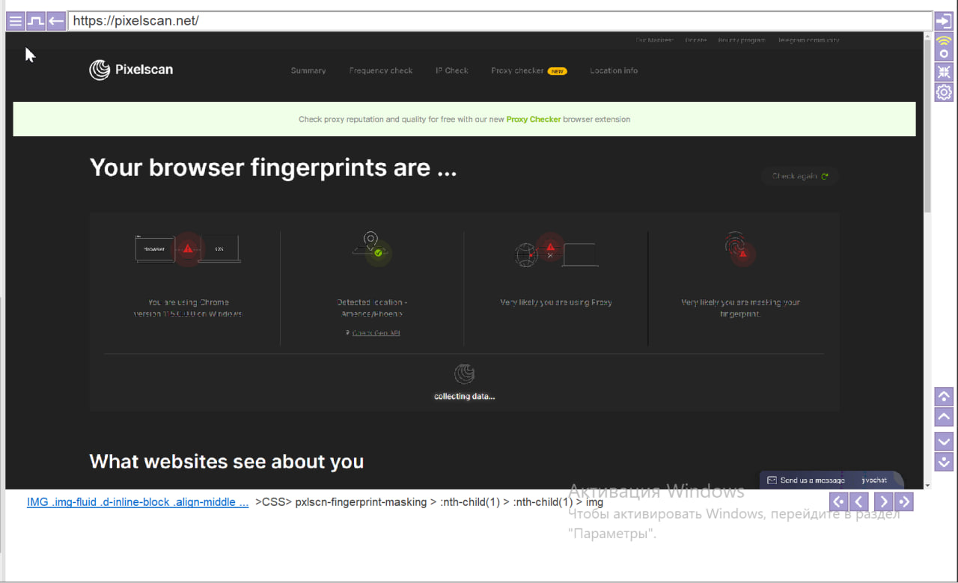
Task: Click the far-left arrow with dot button
Action: pyautogui.click(x=838, y=502)
